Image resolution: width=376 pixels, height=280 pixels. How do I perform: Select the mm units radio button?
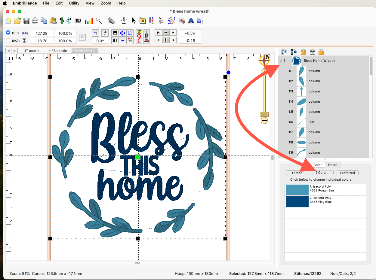(8, 33)
